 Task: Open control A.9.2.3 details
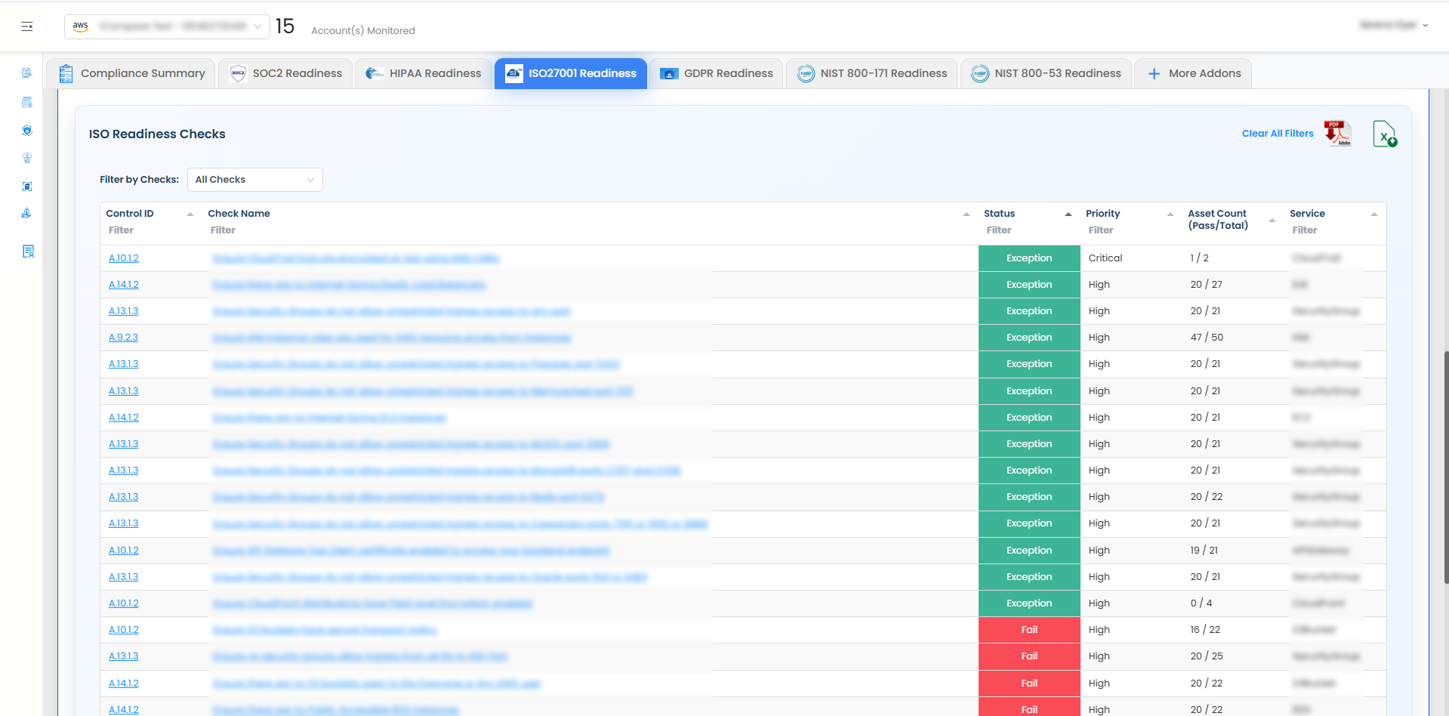click(x=123, y=337)
